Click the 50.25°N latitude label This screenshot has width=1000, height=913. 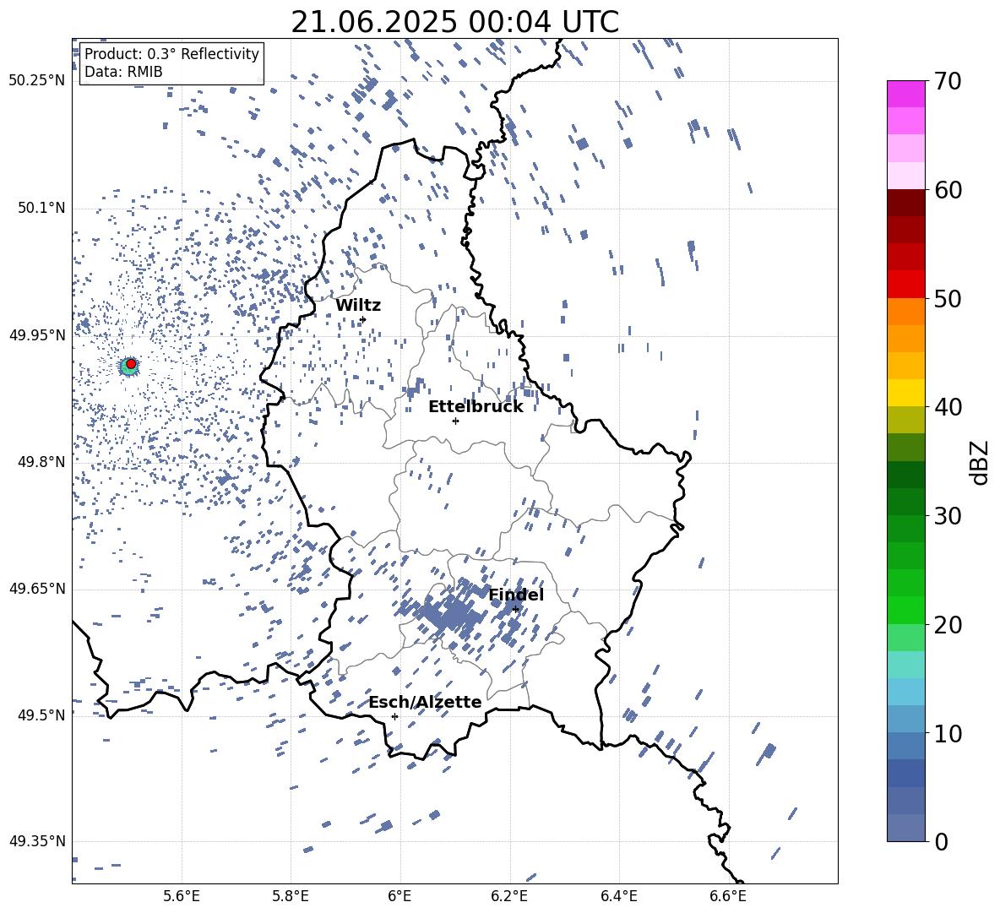(x=37, y=81)
